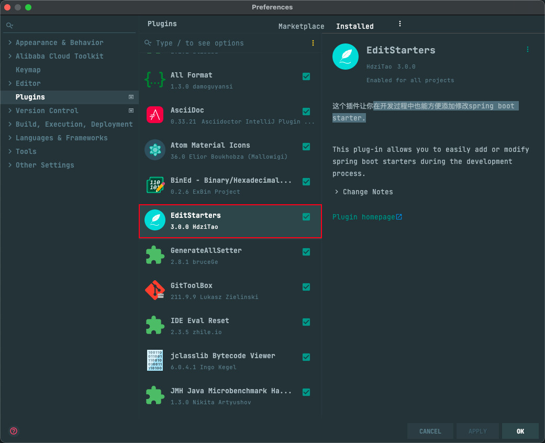This screenshot has height=443, width=545.
Task: Switch to the Marketplace tab
Action: click(x=301, y=26)
